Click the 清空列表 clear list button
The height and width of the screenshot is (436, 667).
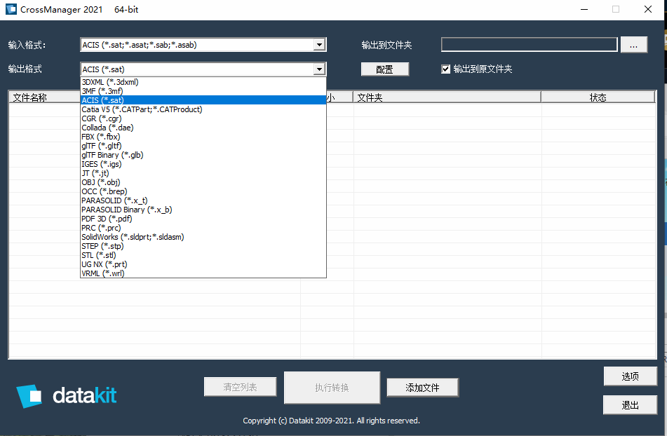pos(241,387)
